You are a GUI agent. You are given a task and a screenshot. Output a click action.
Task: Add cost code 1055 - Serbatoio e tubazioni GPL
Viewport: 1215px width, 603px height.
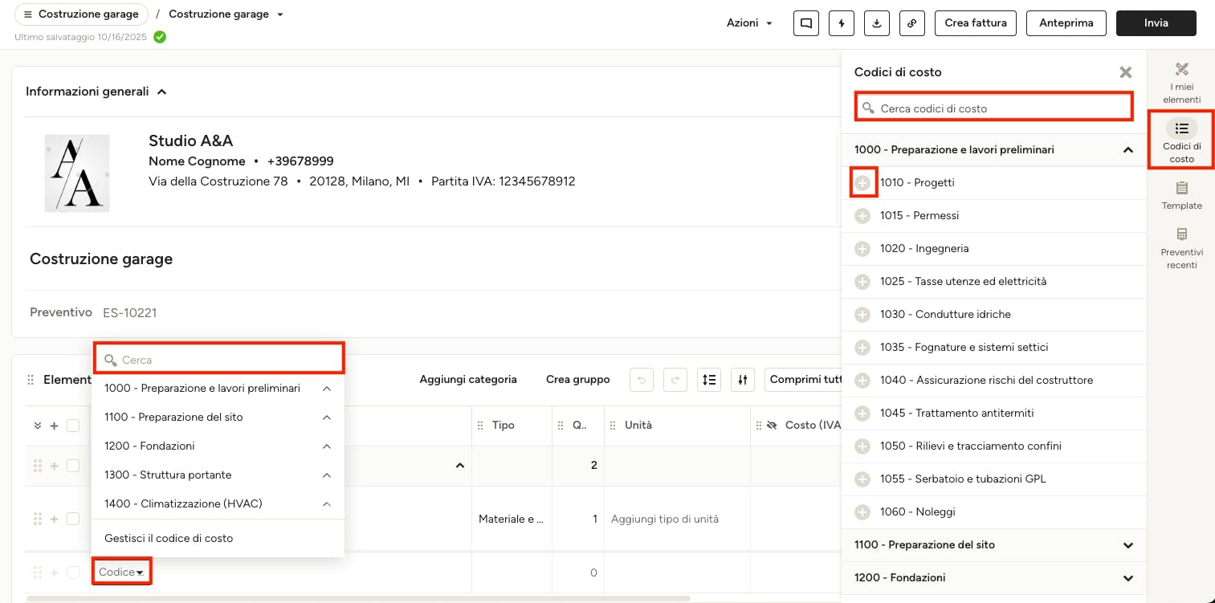[x=862, y=479]
